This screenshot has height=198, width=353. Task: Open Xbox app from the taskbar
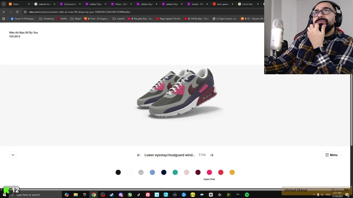point(130,195)
